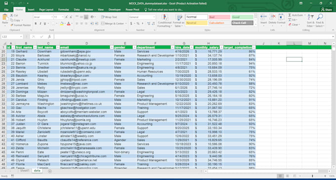336x180 pixels.
Task: Click the Cut scissors icon
Action: point(11,15)
